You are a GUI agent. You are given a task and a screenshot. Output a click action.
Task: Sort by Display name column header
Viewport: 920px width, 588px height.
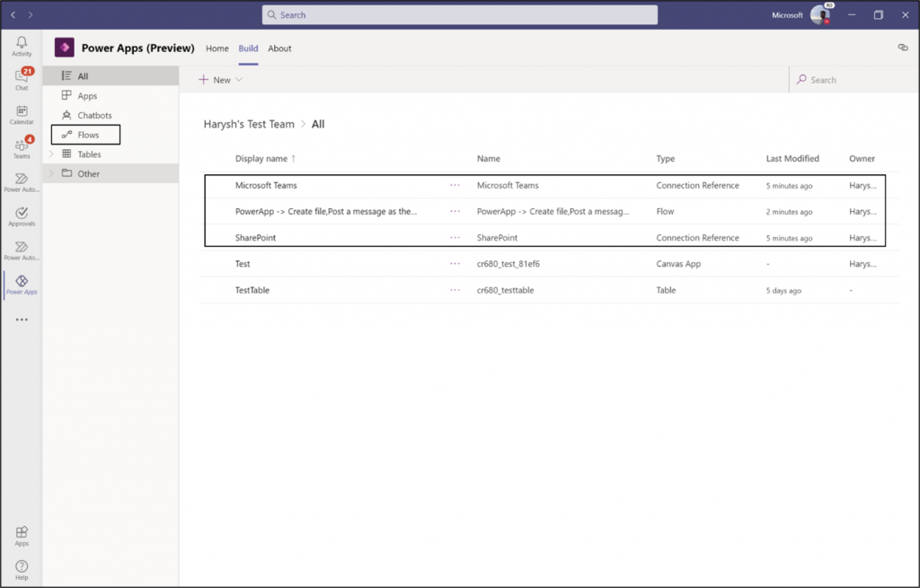pos(265,158)
